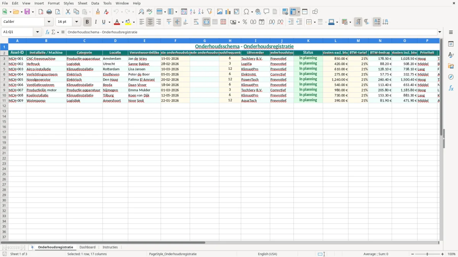Clear direct formatting with the eraser icon
458x257 pixels.
click(x=106, y=12)
